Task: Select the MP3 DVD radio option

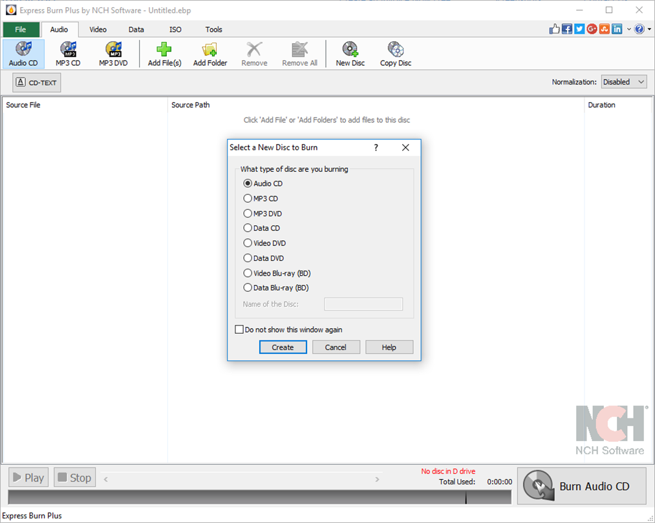Action: (x=247, y=213)
